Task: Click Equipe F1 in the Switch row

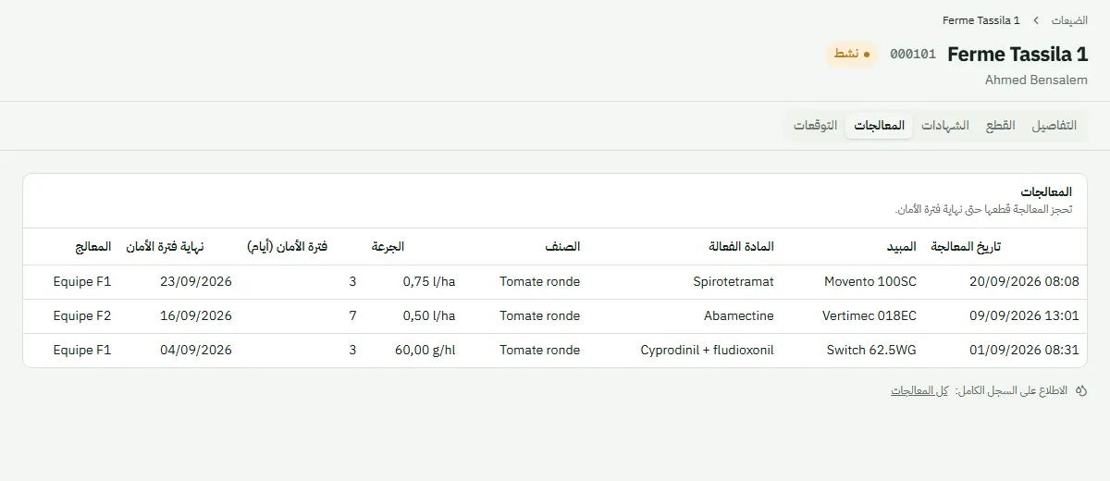Action: point(82,350)
